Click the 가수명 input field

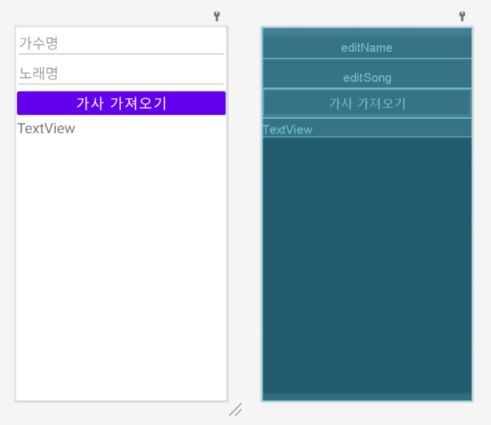[x=121, y=44]
